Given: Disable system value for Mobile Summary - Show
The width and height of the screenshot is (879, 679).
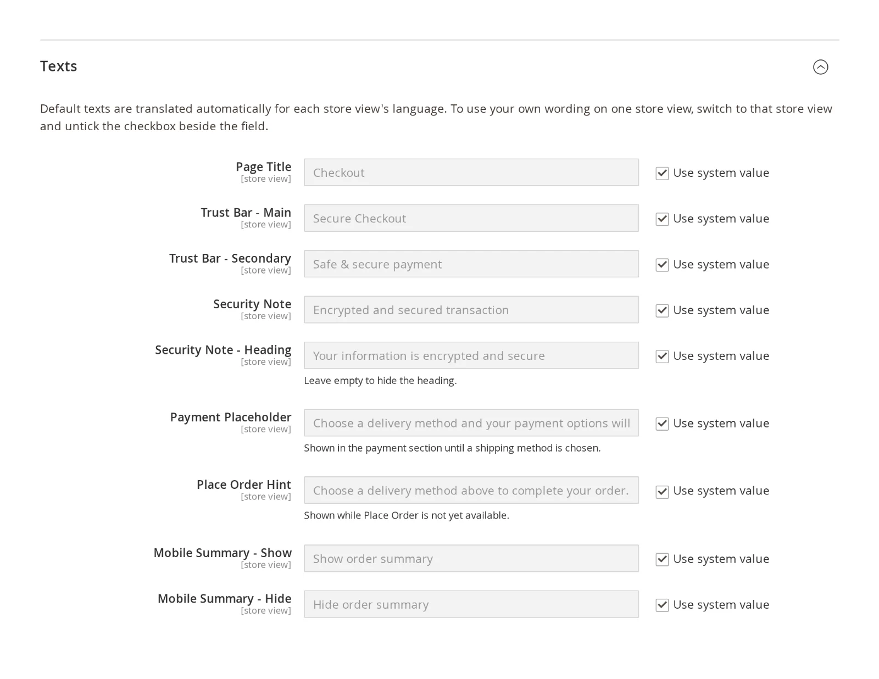Looking at the screenshot, I should pos(662,559).
